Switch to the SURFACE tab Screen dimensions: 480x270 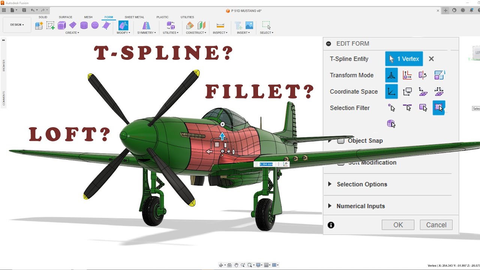(65, 17)
